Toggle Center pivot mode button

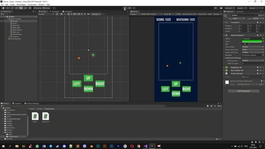(x=38, y=8)
